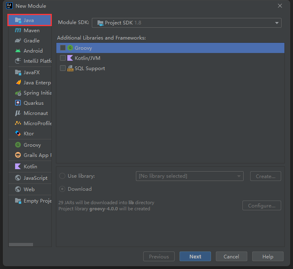Click the Project SDK folder icon
This screenshot has width=293, height=269.
(100, 23)
